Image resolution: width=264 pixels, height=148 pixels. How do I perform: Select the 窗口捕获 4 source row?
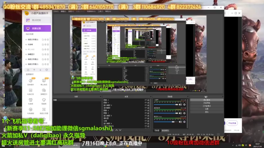[126, 124]
